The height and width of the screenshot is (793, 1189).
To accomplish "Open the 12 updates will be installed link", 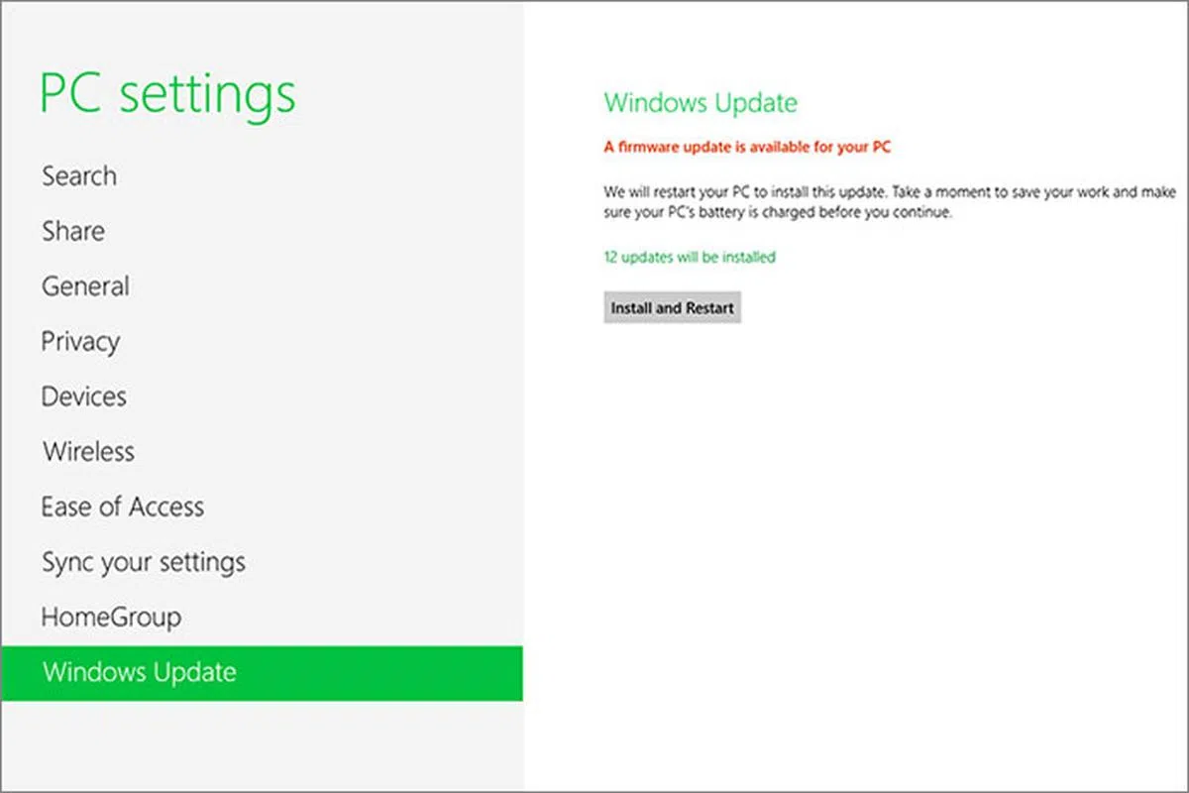I will 690,258.
